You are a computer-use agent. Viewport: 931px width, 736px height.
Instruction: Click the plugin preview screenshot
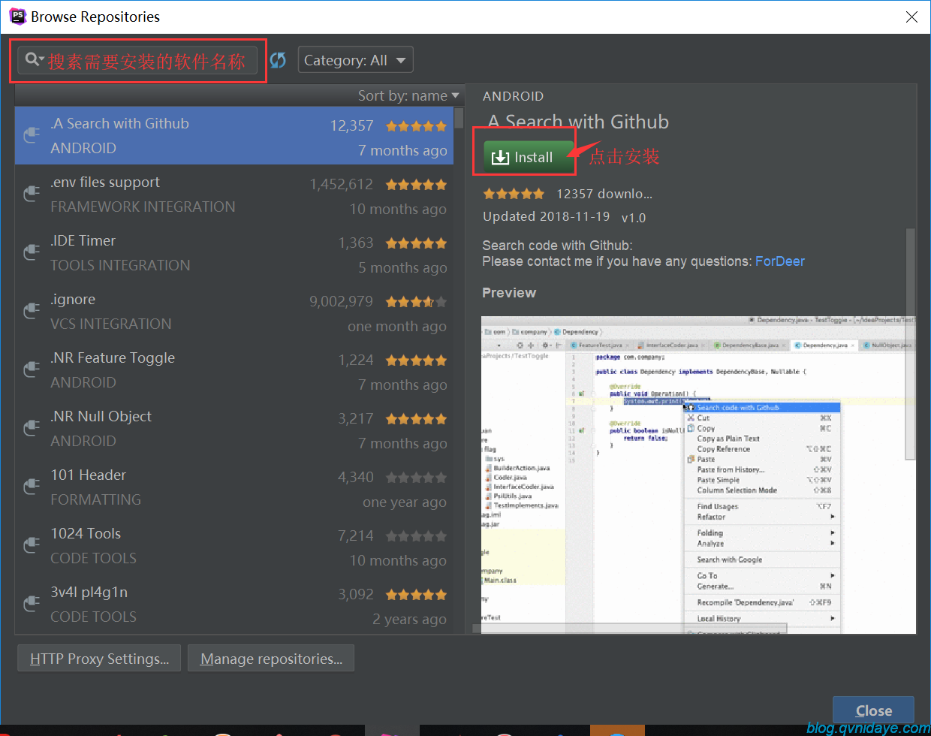point(697,475)
